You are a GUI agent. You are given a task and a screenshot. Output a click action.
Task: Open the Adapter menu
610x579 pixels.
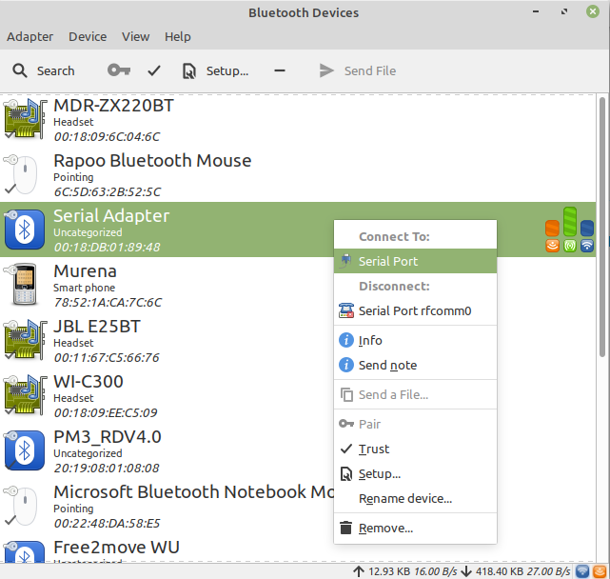tap(30, 36)
